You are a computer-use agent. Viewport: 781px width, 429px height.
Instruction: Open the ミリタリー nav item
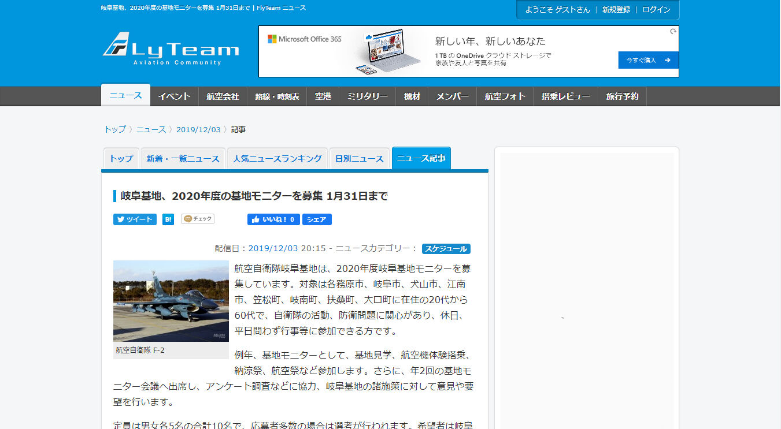coord(368,96)
